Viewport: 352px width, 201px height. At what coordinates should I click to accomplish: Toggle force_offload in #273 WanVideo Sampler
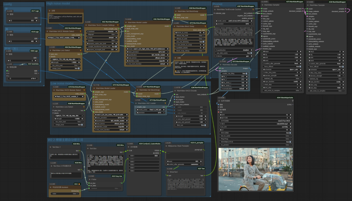coord(282,67)
